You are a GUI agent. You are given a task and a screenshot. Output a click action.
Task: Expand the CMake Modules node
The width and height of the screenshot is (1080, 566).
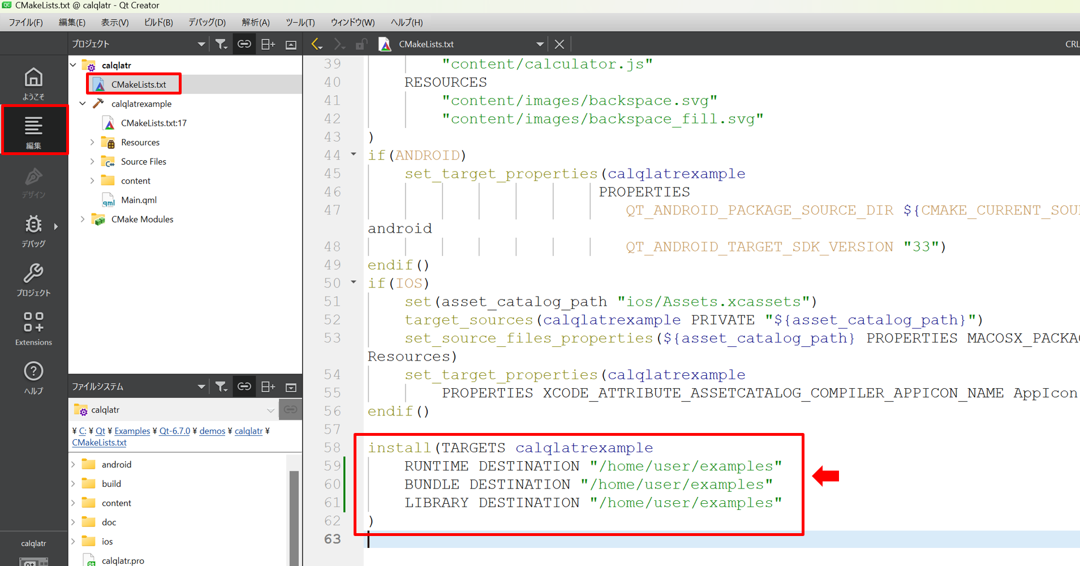(x=83, y=220)
